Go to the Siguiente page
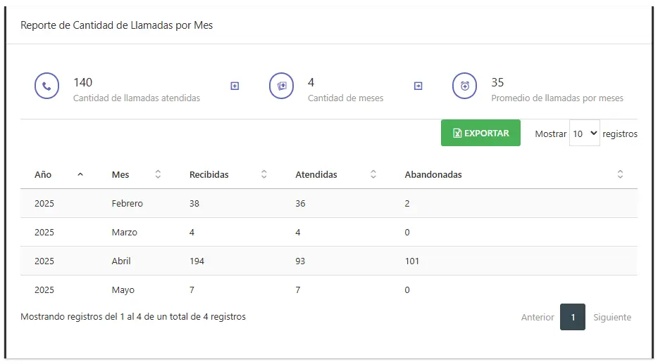This screenshot has height=364, width=658. (x=612, y=317)
